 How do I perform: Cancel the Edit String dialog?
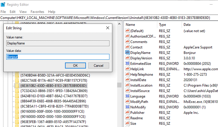[99, 66]
